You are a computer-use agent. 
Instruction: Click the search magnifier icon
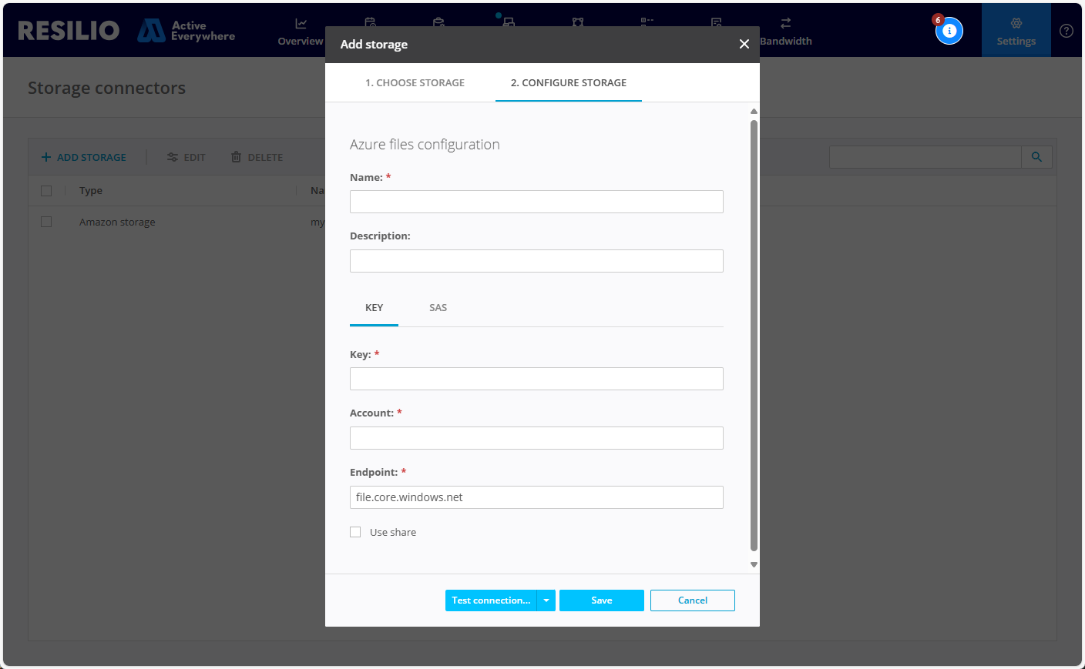(1036, 156)
